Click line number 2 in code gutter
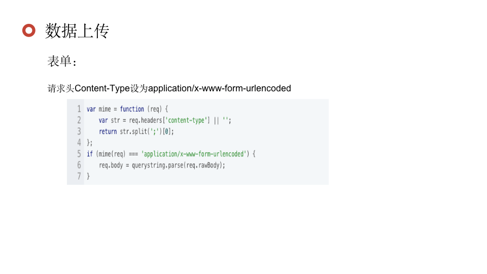This screenshot has height=274, width=487. tap(79, 120)
